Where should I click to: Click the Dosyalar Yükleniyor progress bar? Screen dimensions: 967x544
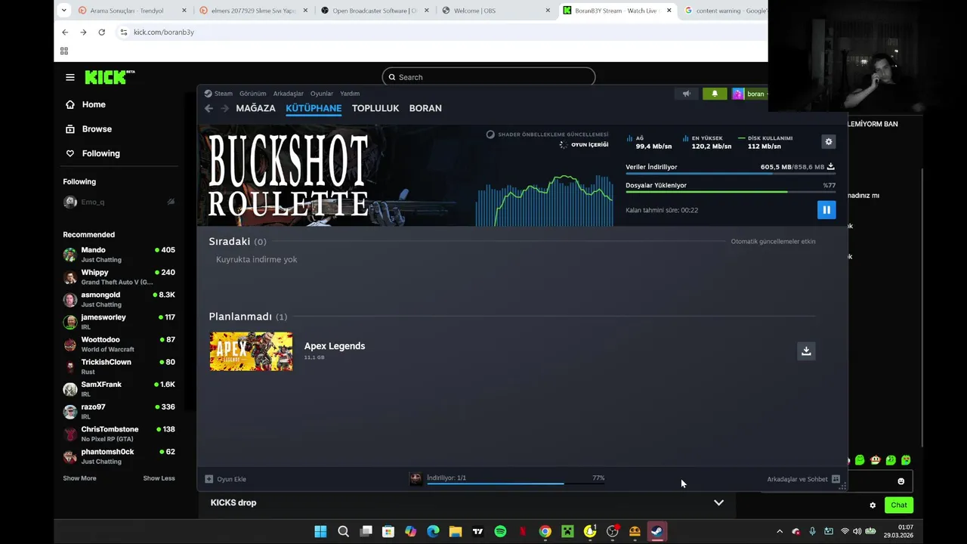(x=730, y=192)
